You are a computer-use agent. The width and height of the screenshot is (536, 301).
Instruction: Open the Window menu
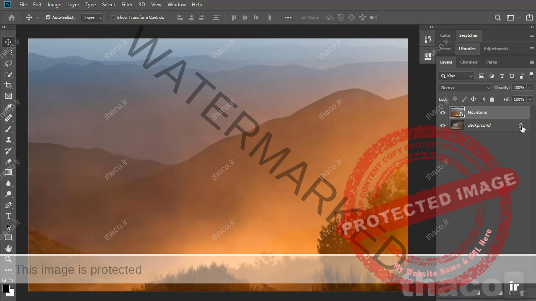[x=176, y=5]
